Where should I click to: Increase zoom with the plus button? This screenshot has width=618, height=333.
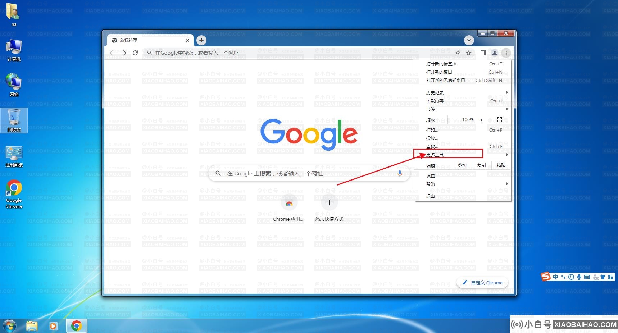(x=481, y=120)
